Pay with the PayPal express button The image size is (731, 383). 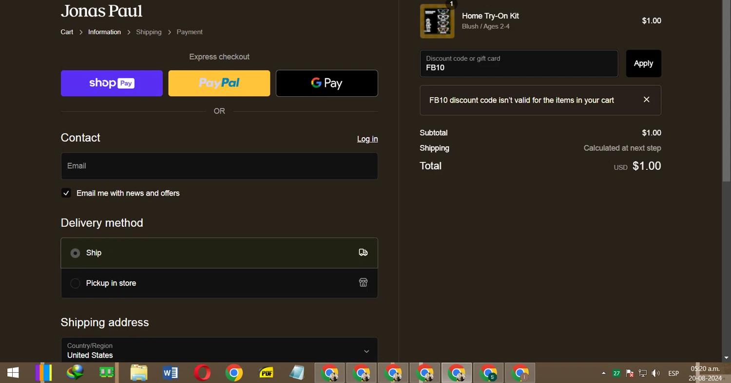(219, 83)
